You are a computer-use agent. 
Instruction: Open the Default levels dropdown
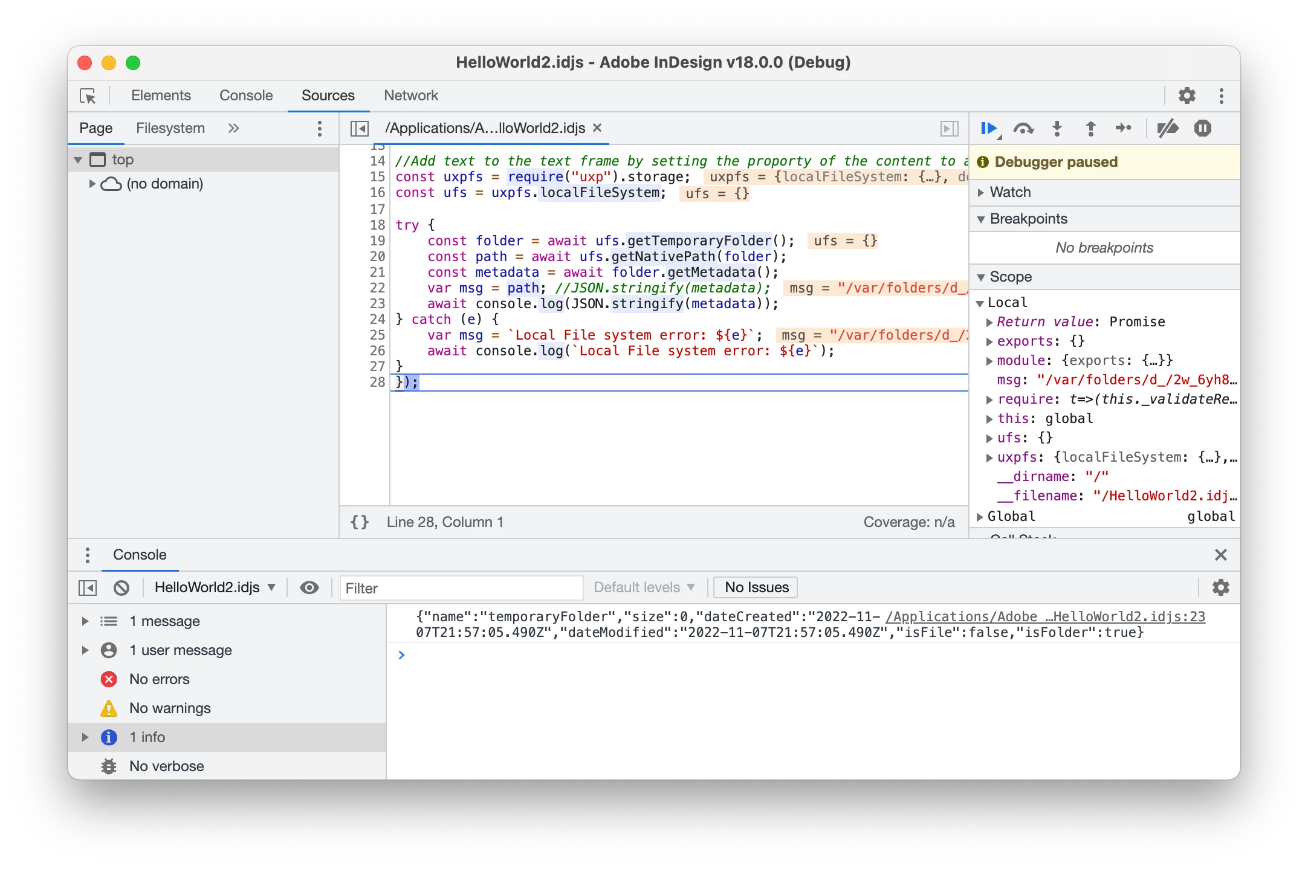644,588
